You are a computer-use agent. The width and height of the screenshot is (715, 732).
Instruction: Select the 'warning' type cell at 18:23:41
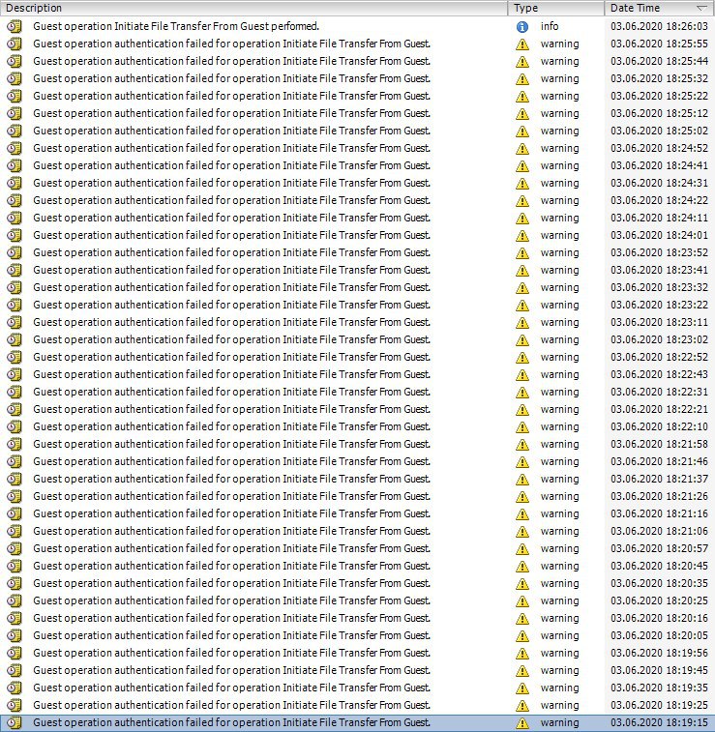click(x=559, y=270)
